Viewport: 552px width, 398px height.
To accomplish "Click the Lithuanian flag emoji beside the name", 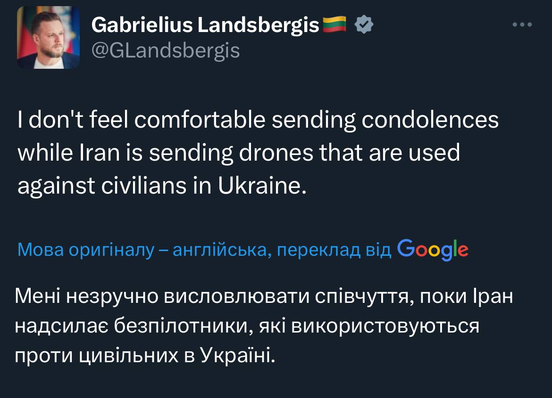I will coord(334,24).
